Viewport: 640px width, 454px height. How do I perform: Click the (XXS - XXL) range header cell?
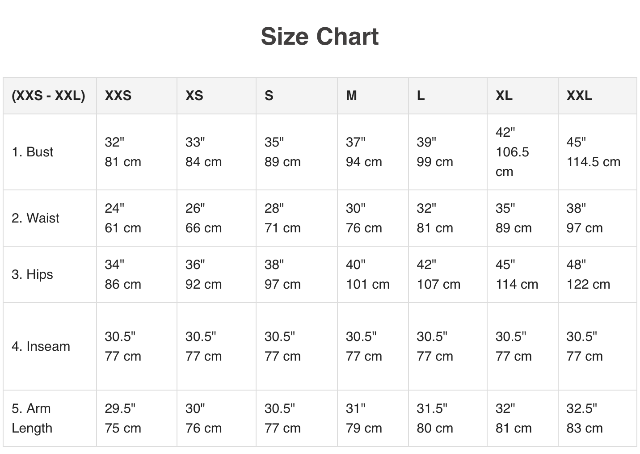(48, 96)
